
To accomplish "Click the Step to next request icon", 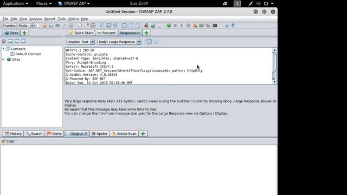I will coord(175,25).
